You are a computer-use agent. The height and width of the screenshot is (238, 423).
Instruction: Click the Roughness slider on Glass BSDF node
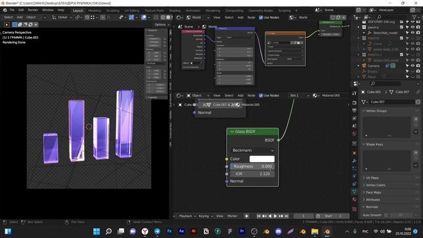pyautogui.click(x=252, y=167)
